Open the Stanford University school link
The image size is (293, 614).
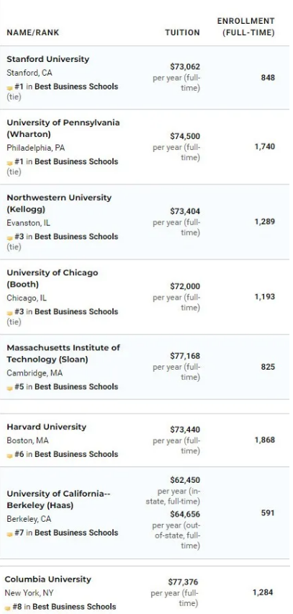pyautogui.click(x=48, y=59)
